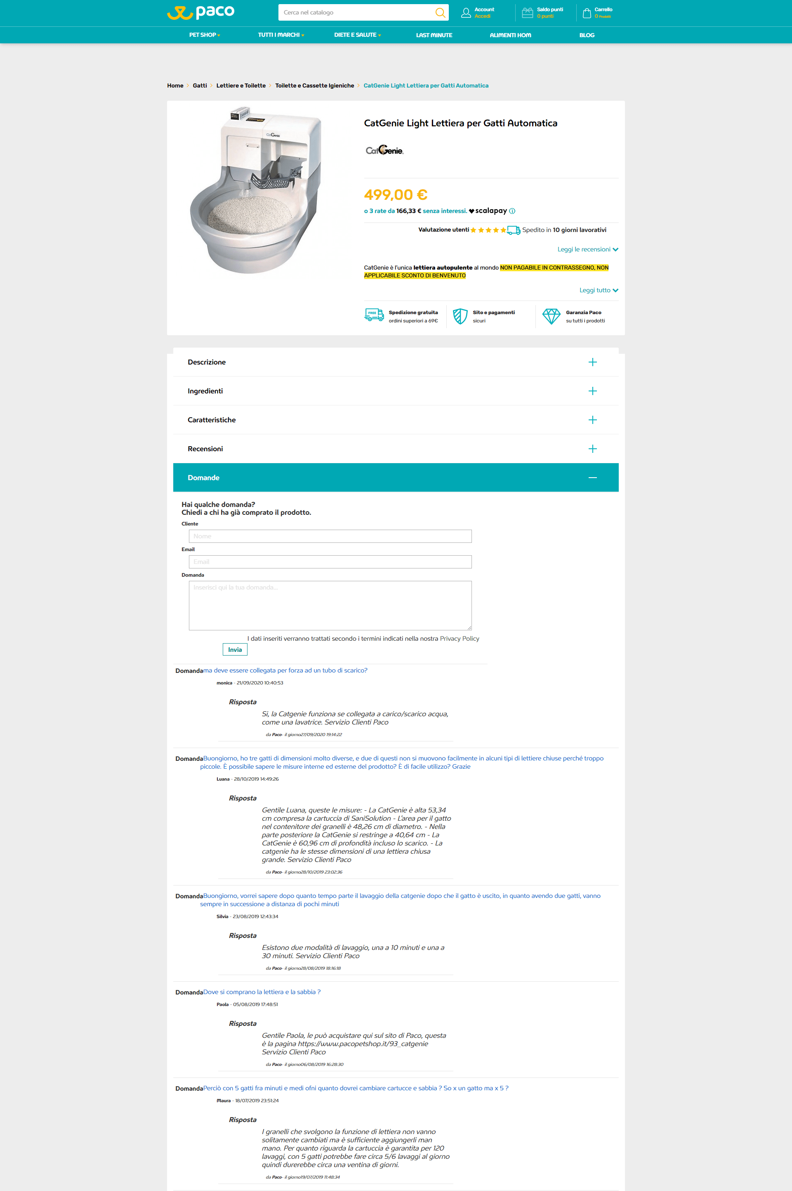Screen dimensions: 792x1191
Task: Click the Paco logo
Action: [200, 12]
